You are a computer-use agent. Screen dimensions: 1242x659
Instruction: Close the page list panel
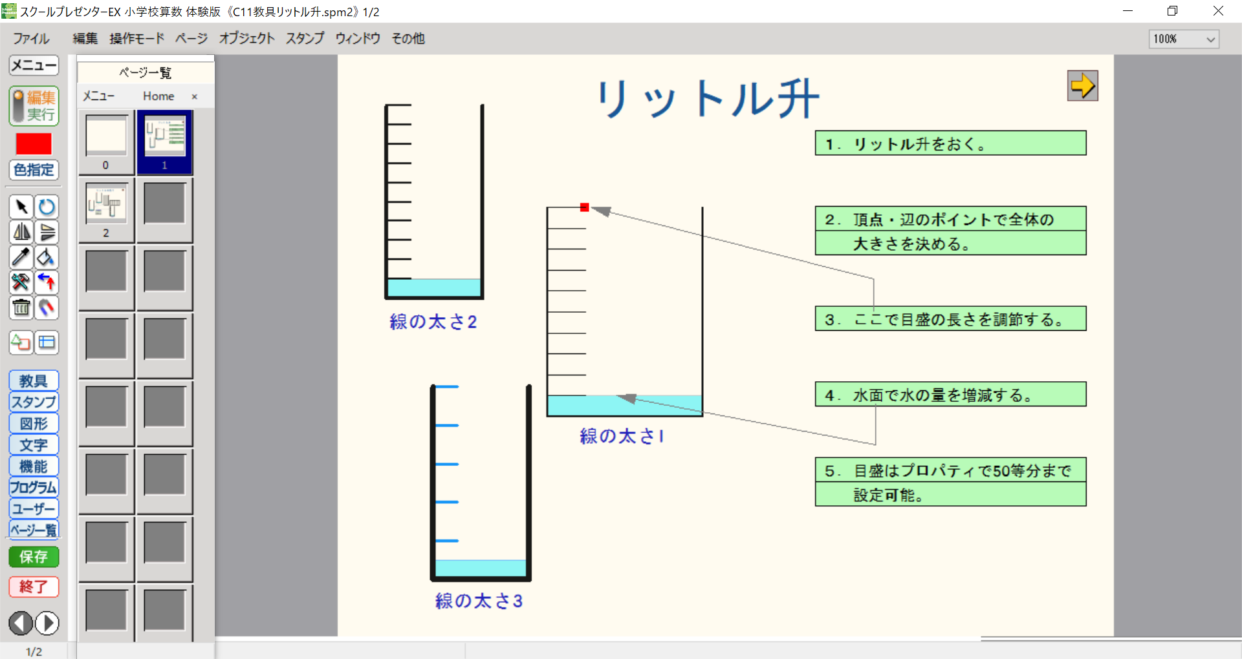(x=194, y=96)
